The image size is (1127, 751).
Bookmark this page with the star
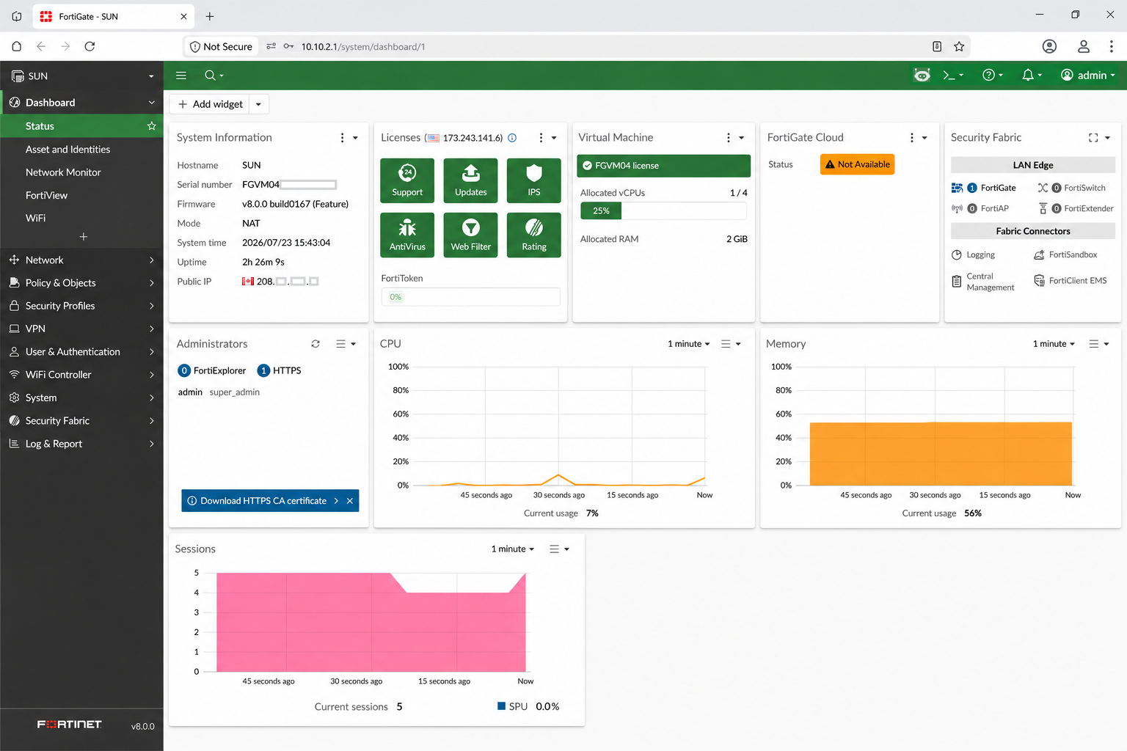click(x=959, y=46)
